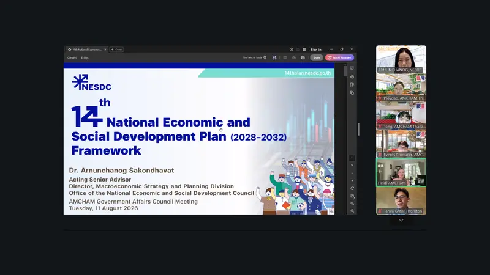Click 'Tuesday, 11 August 2026' date text
This screenshot has height=275, width=490.
[104, 208]
